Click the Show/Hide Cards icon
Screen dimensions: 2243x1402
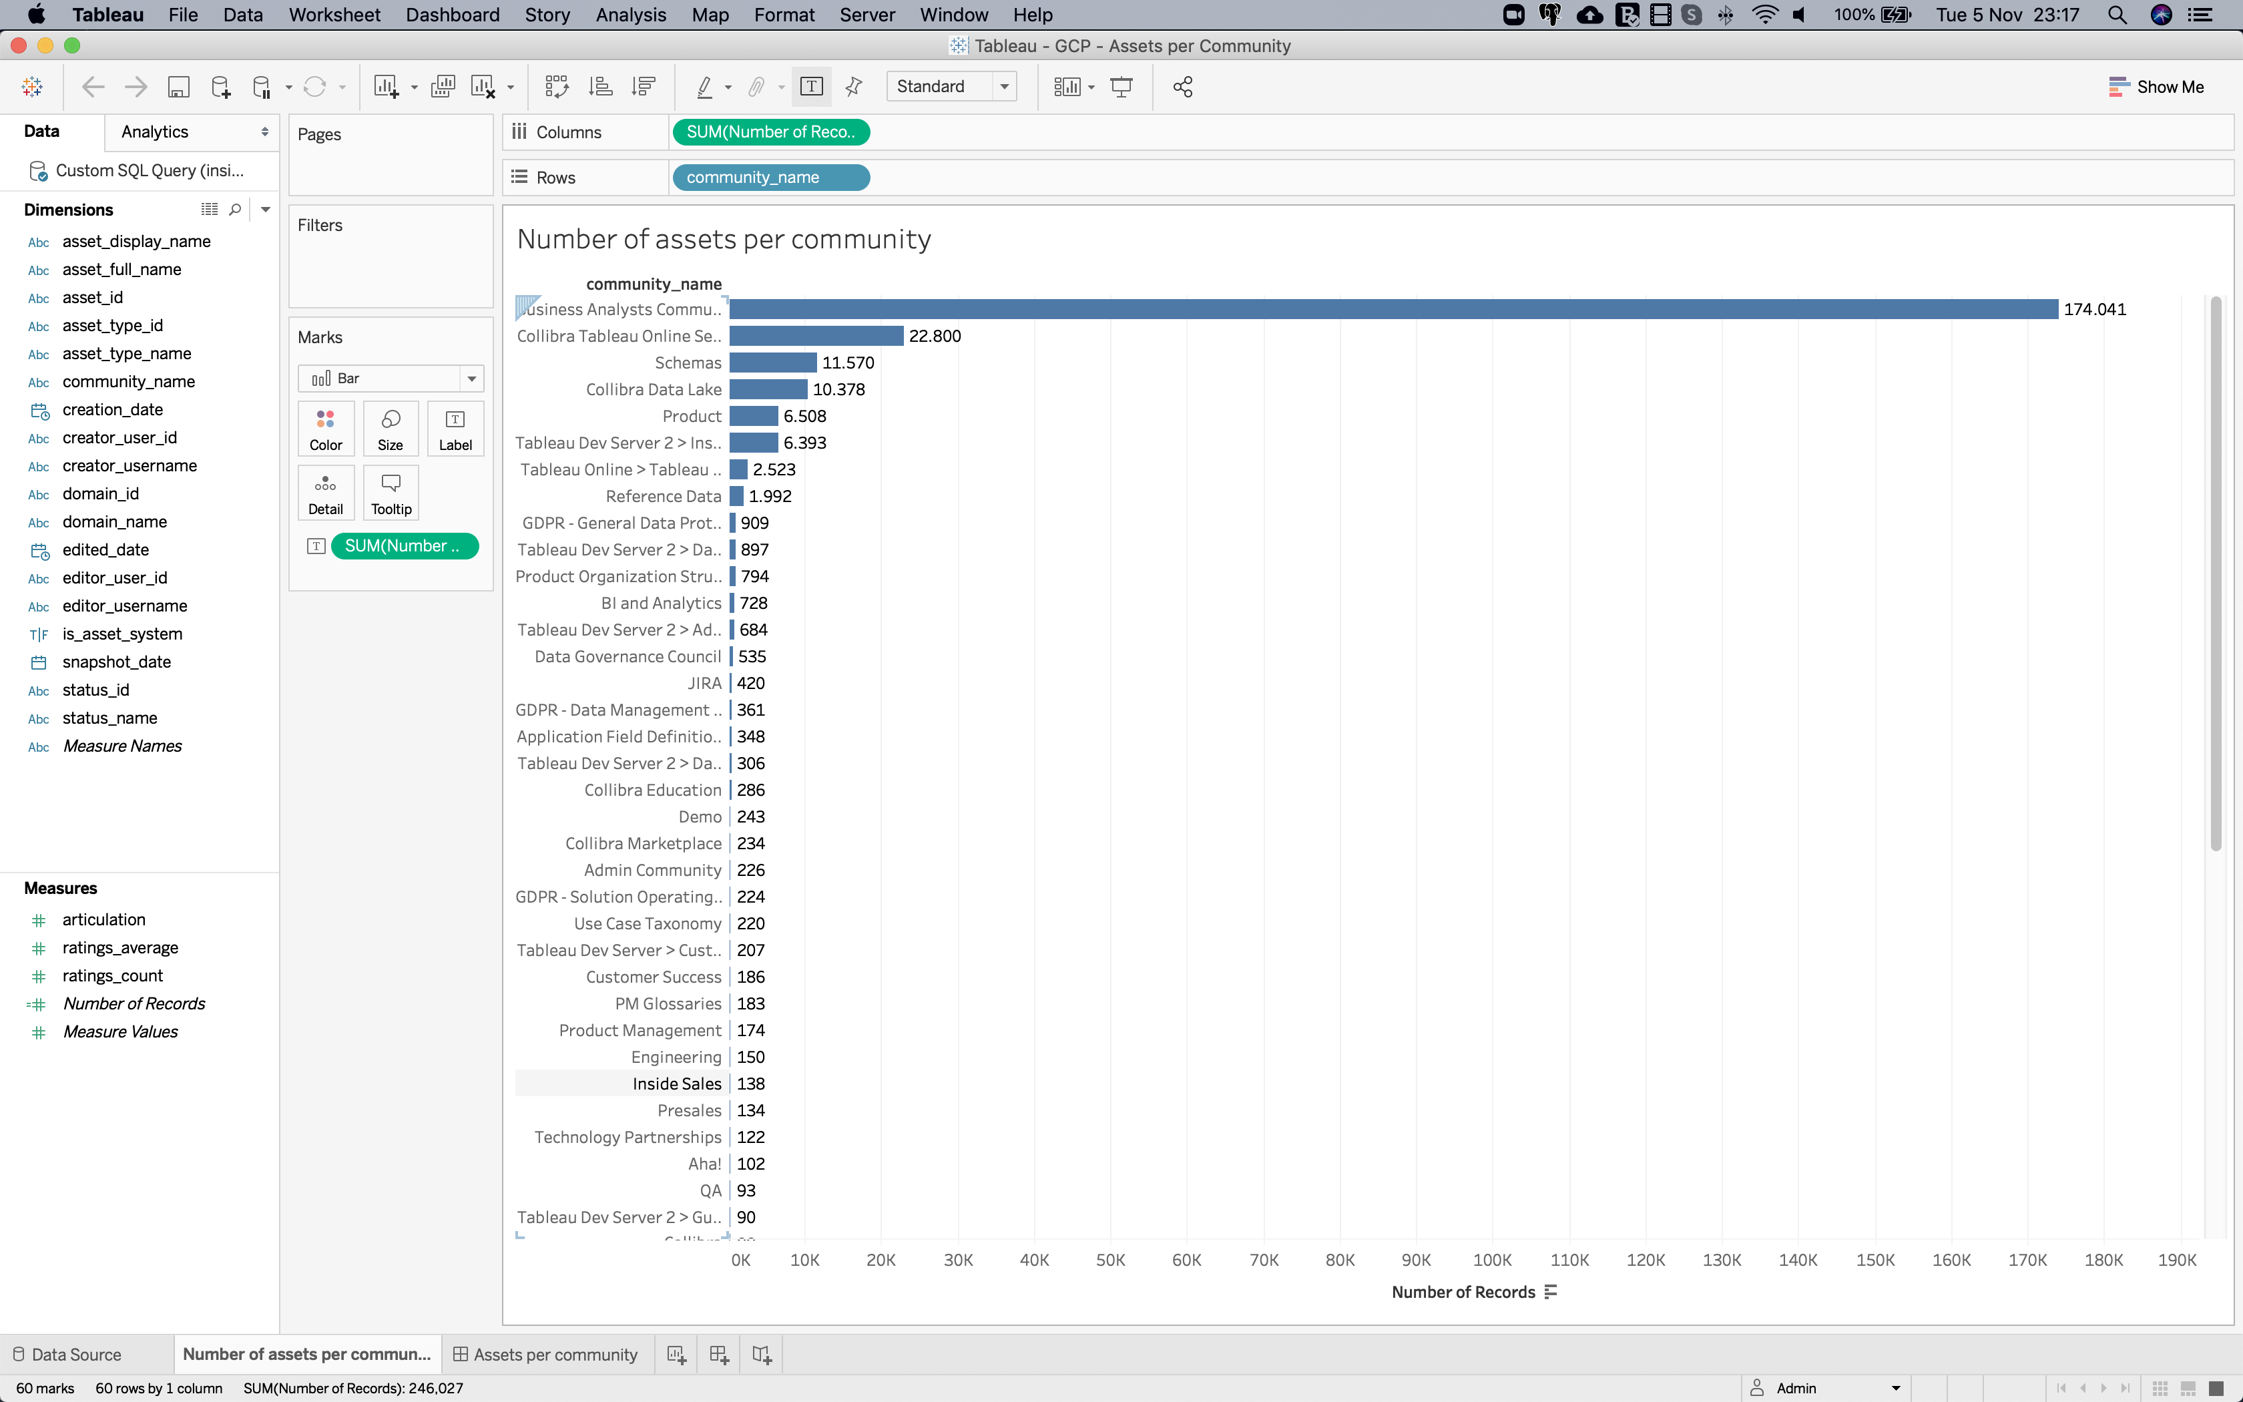(1067, 86)
